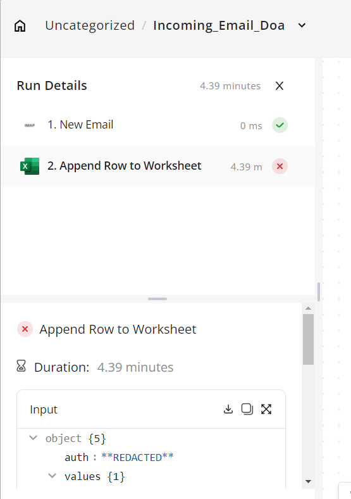Image resolution: width=351 pixels, height=499 pixels.
Task: Select the Append Row to Worksheet step
Action: 157,166
